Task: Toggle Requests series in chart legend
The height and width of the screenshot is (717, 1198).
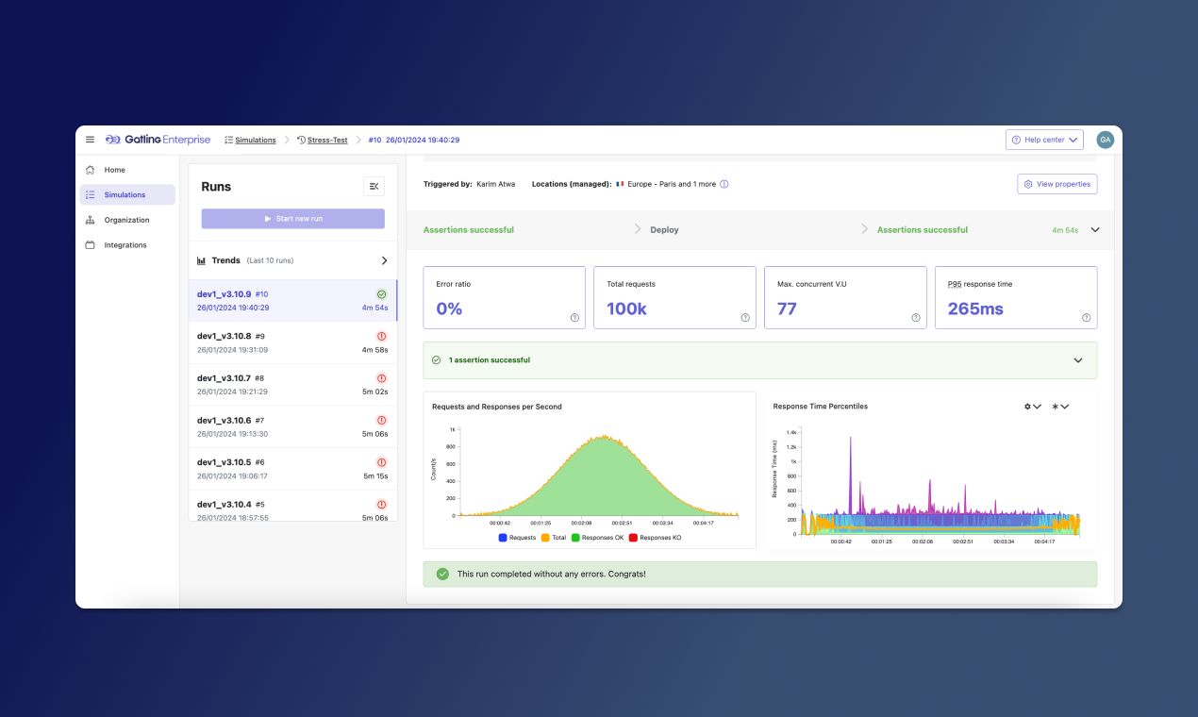Action: [x=516, y=538]
